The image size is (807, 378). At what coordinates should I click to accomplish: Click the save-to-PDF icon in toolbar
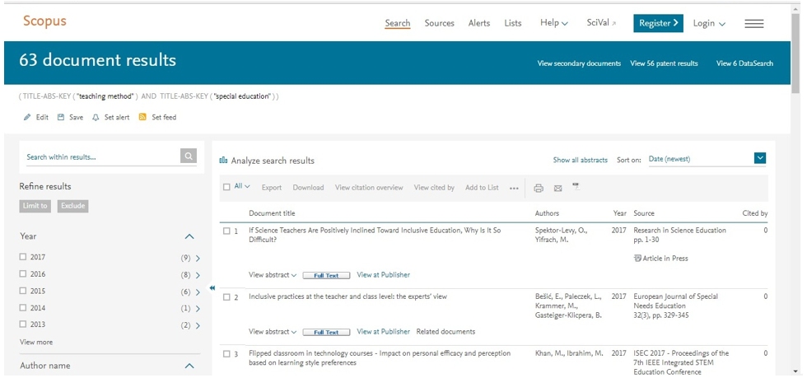[x=576, y=187]
